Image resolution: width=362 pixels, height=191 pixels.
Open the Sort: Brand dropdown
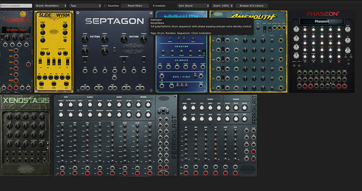194,6
